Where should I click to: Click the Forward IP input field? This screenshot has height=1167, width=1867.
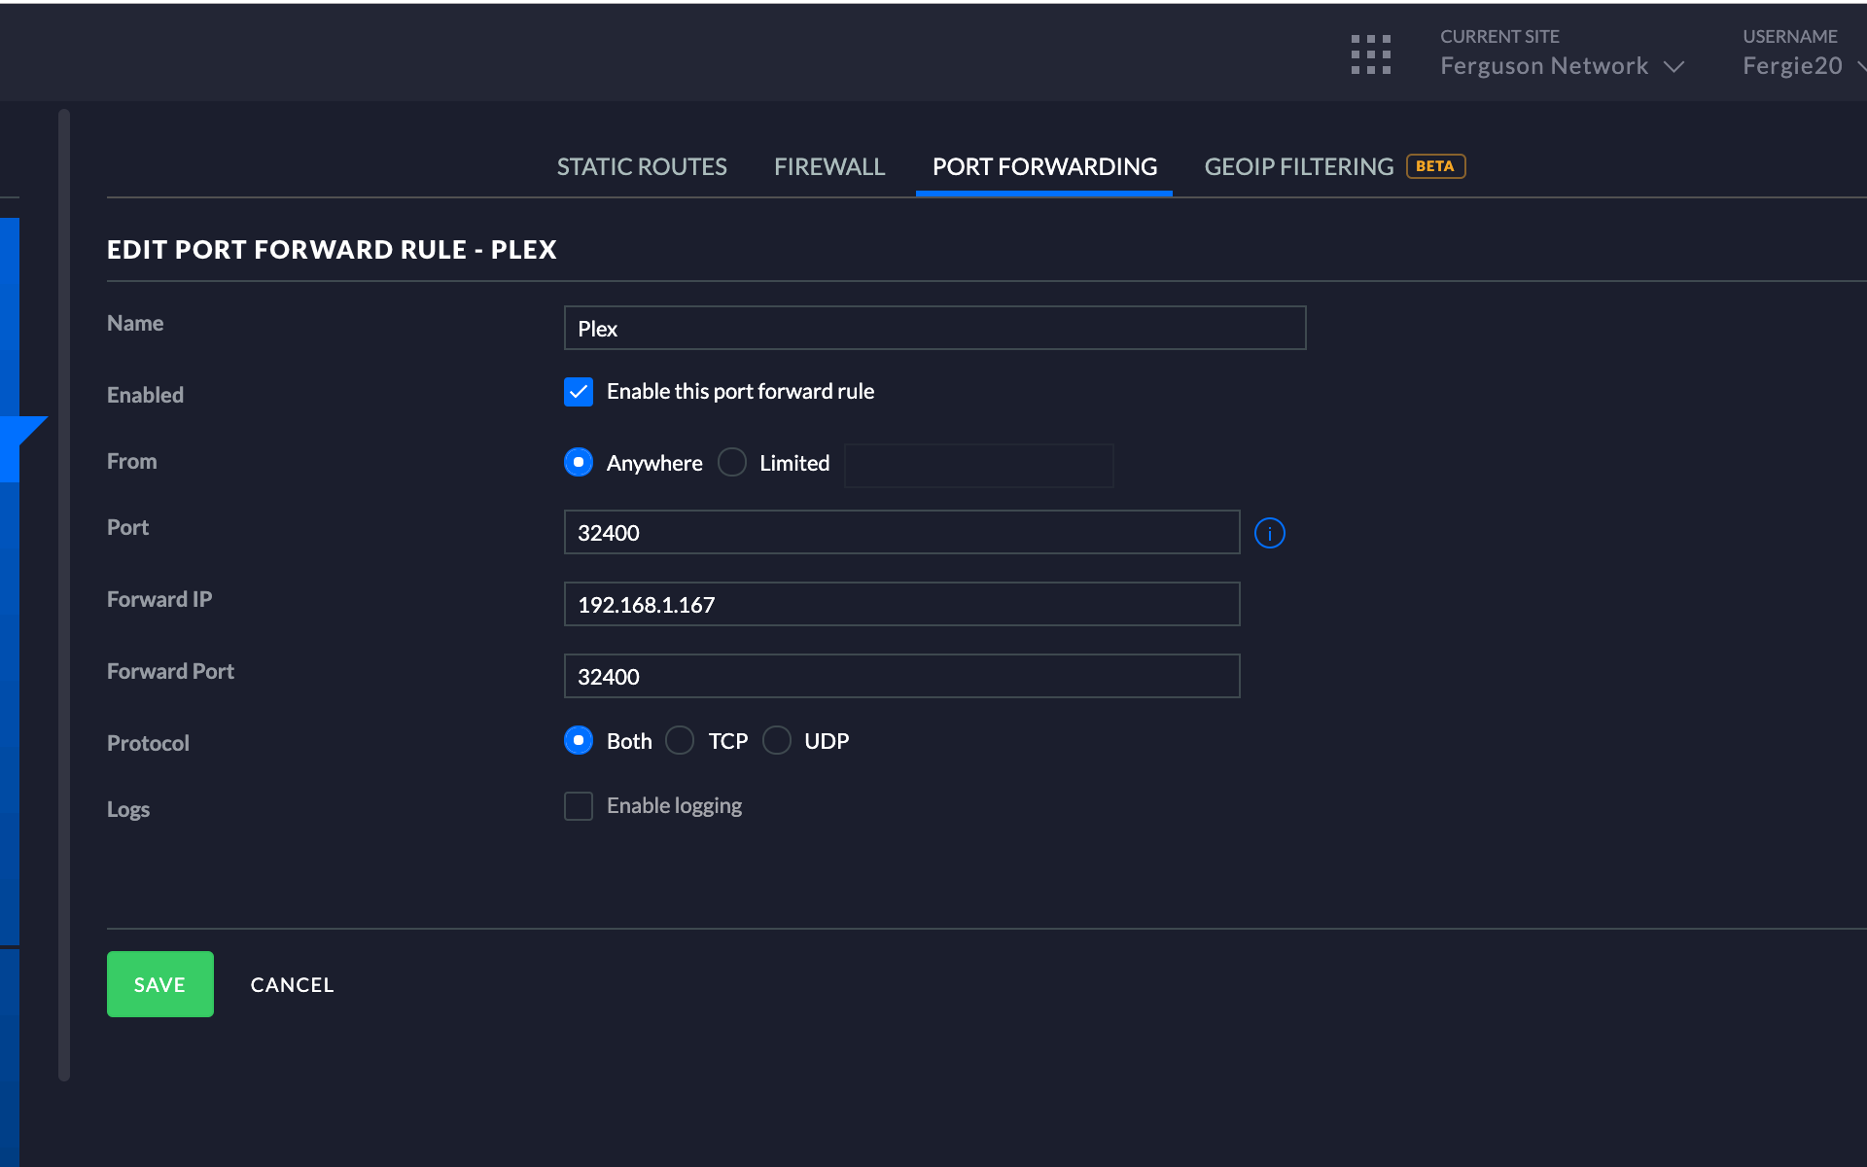[901, 604]
